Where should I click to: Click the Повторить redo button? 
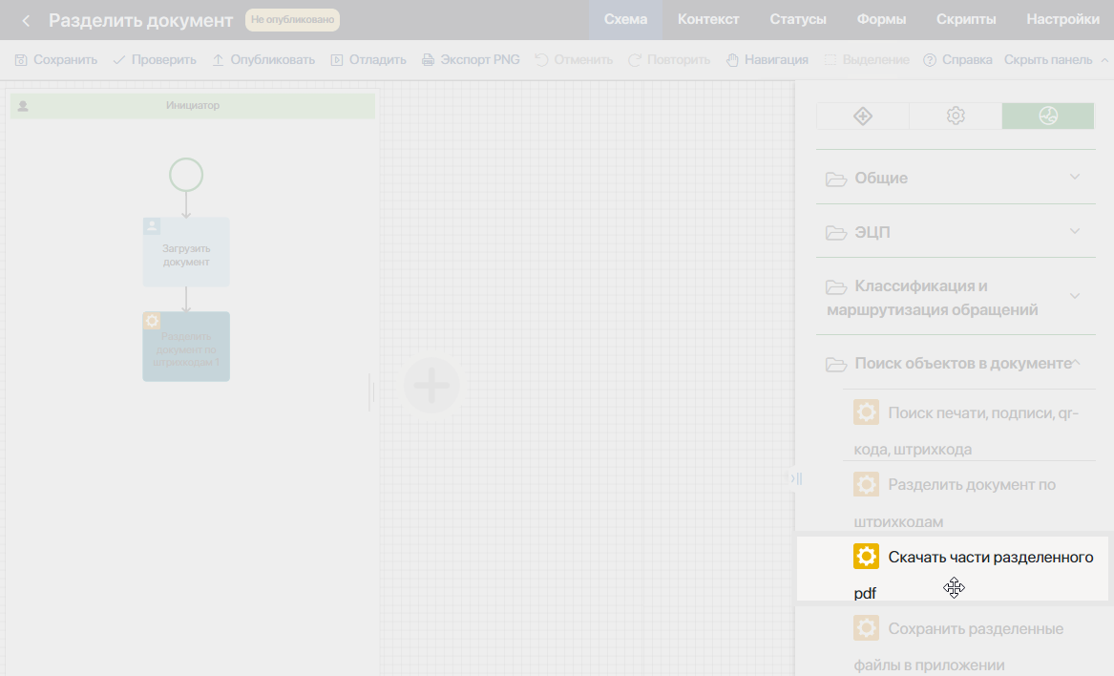tap(669, 60)
